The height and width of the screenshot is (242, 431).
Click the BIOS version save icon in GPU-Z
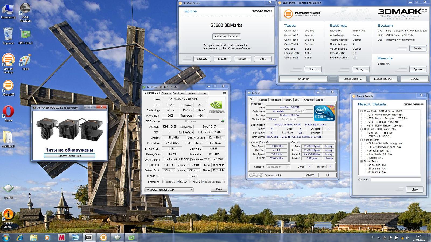[x=223, y=121]
